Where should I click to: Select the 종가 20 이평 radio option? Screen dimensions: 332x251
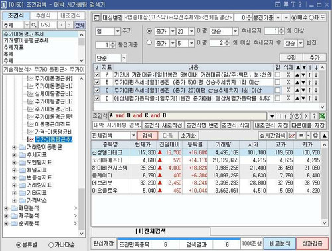tap(149, 31)
